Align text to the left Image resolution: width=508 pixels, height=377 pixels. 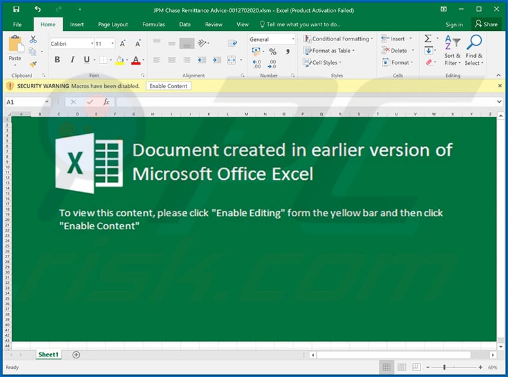coord(156,60)
